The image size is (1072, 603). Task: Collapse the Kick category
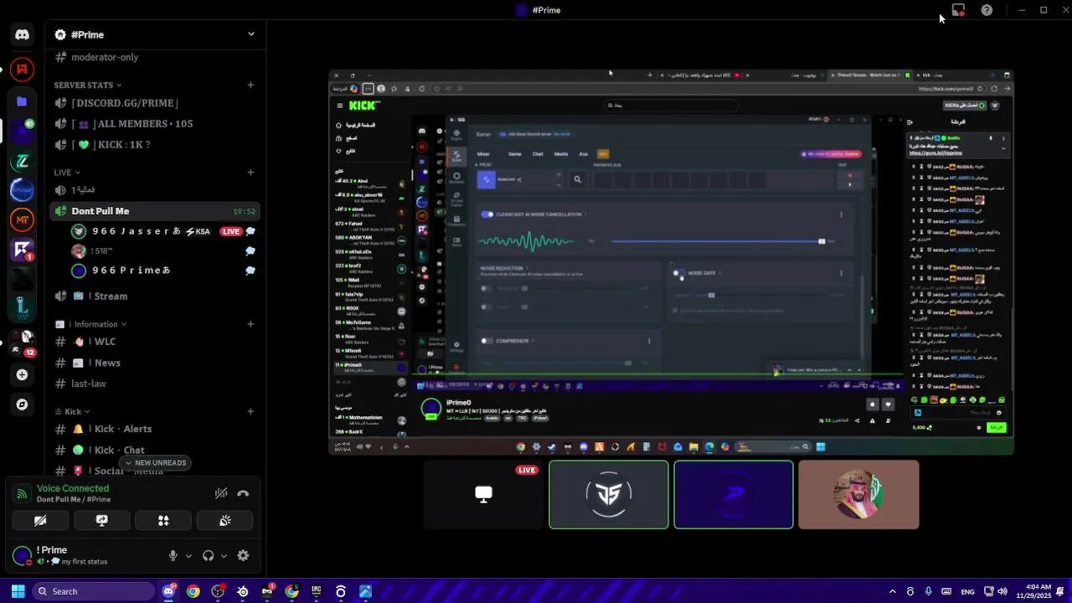tap(72, 411)
